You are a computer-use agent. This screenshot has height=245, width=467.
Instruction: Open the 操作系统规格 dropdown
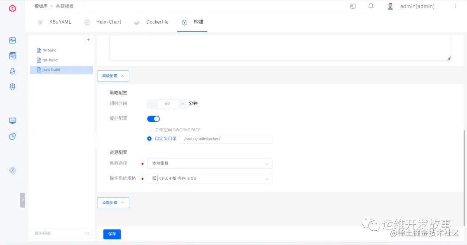pos(210,178)
